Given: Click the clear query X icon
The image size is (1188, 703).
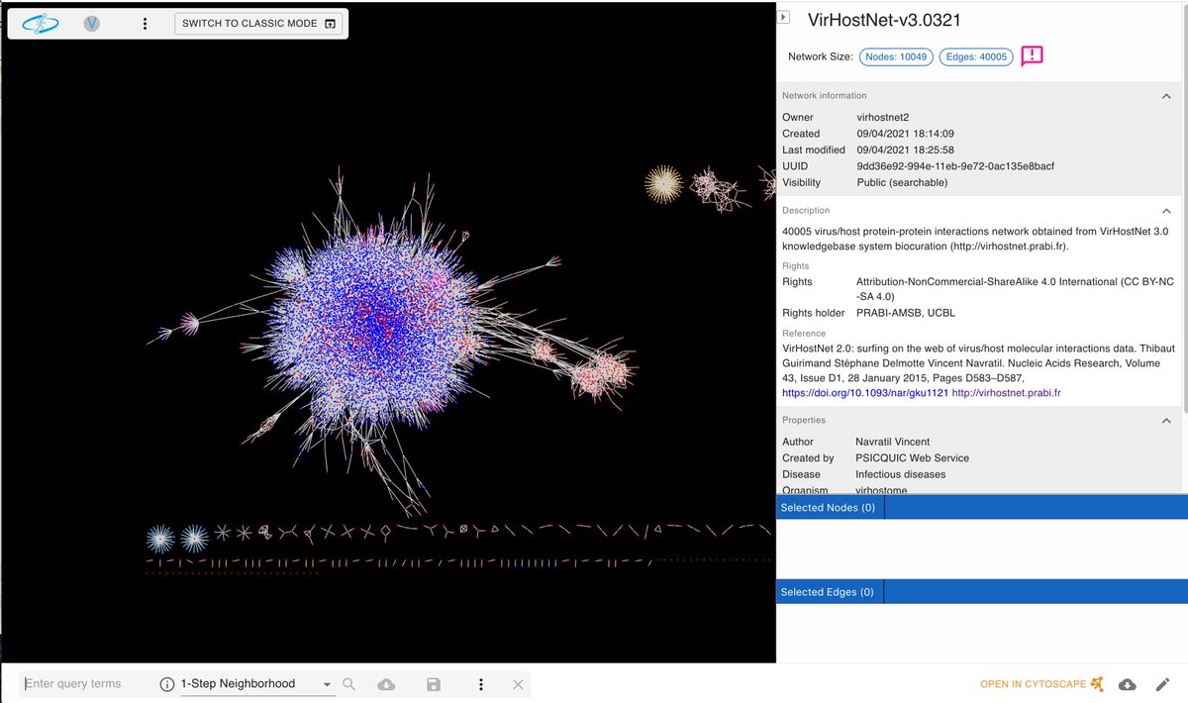Looking at the screenshot, I should pyautogui.click(x=518, y=684).
